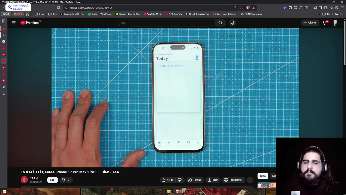Image resolution: width=346 pixels, height=195 pixels.
Task: Open the Brave browser taskbar icon
Action: pos(177,191)
